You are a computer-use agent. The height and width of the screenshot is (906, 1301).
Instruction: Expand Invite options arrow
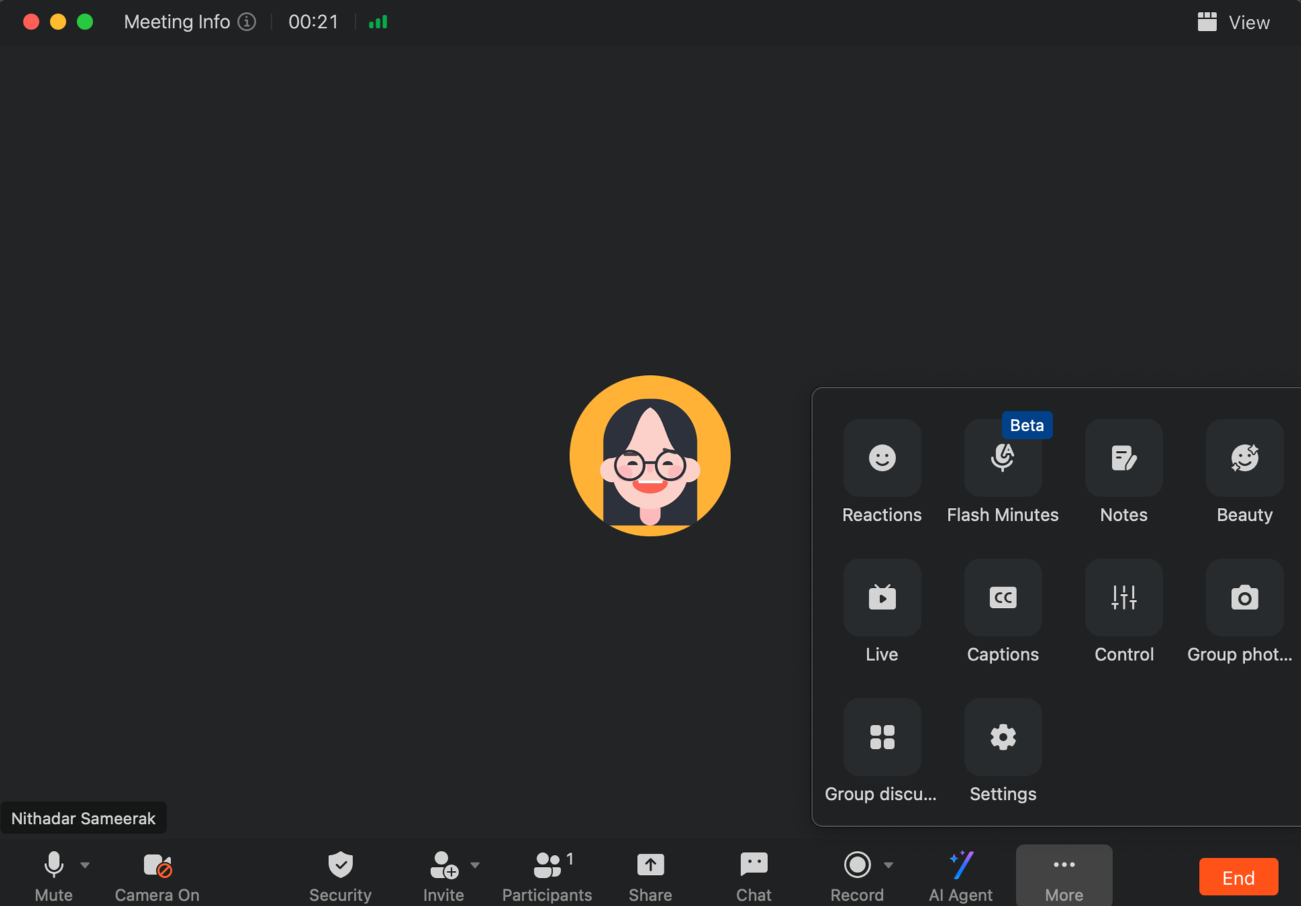click(475, 865)
